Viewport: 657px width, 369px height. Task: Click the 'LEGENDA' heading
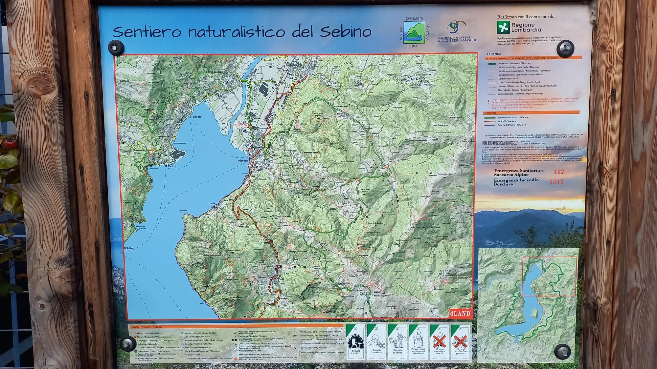click(494, 54)
